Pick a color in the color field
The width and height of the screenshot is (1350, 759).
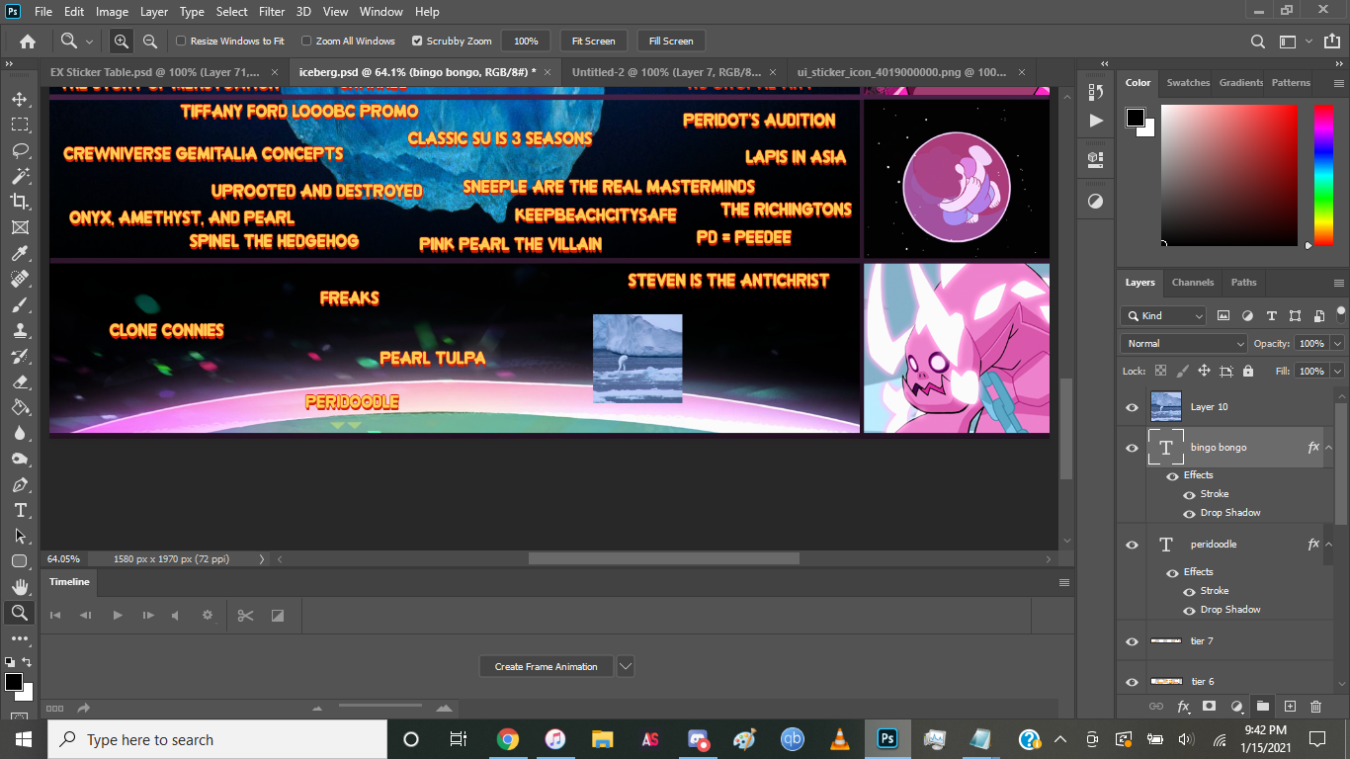(1229, 175)
